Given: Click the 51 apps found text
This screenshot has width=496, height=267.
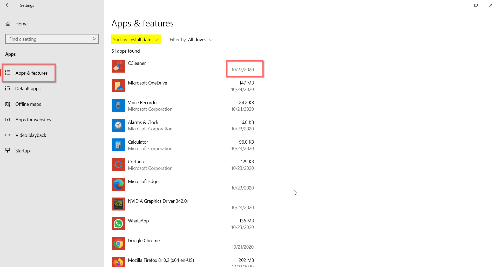Looking at the screenshot, I should (126, 51).
